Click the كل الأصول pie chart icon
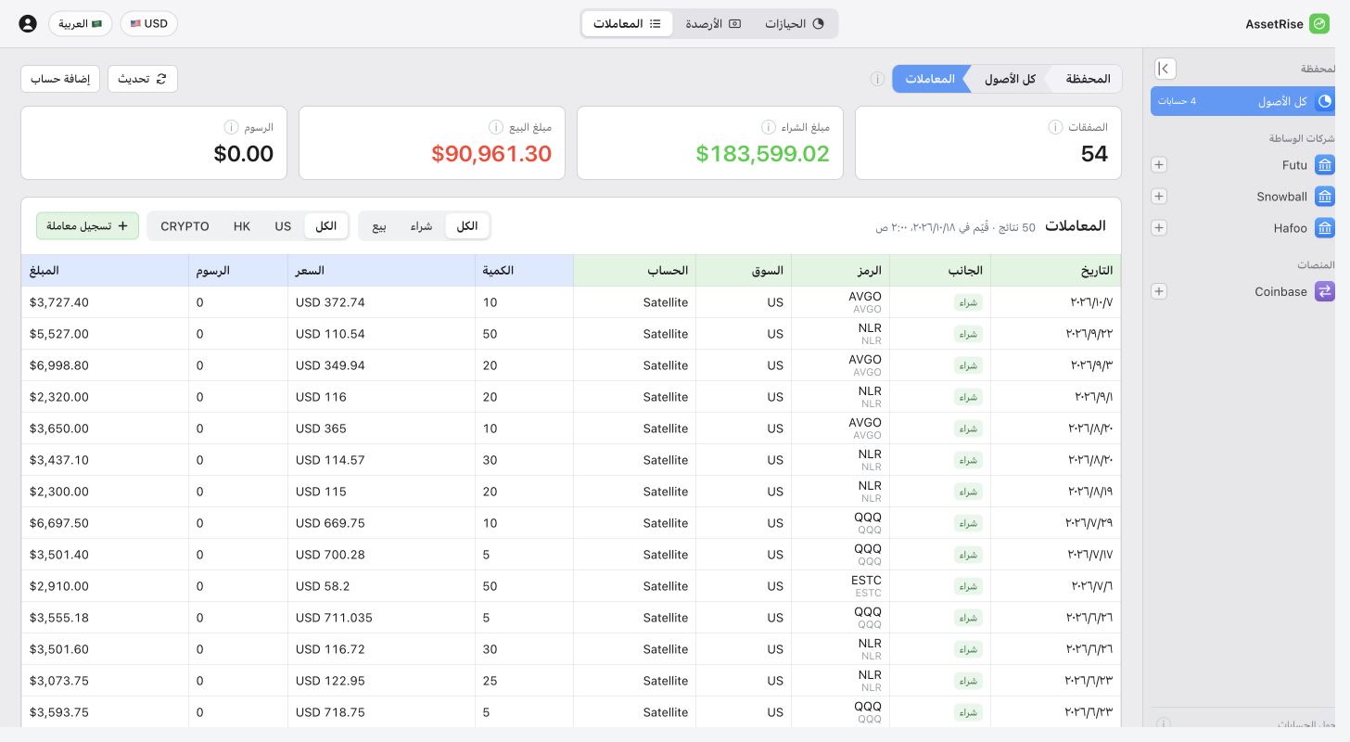Image resolution: width=1350 pixels, height=742 pixels. [x=1325, y=101]
